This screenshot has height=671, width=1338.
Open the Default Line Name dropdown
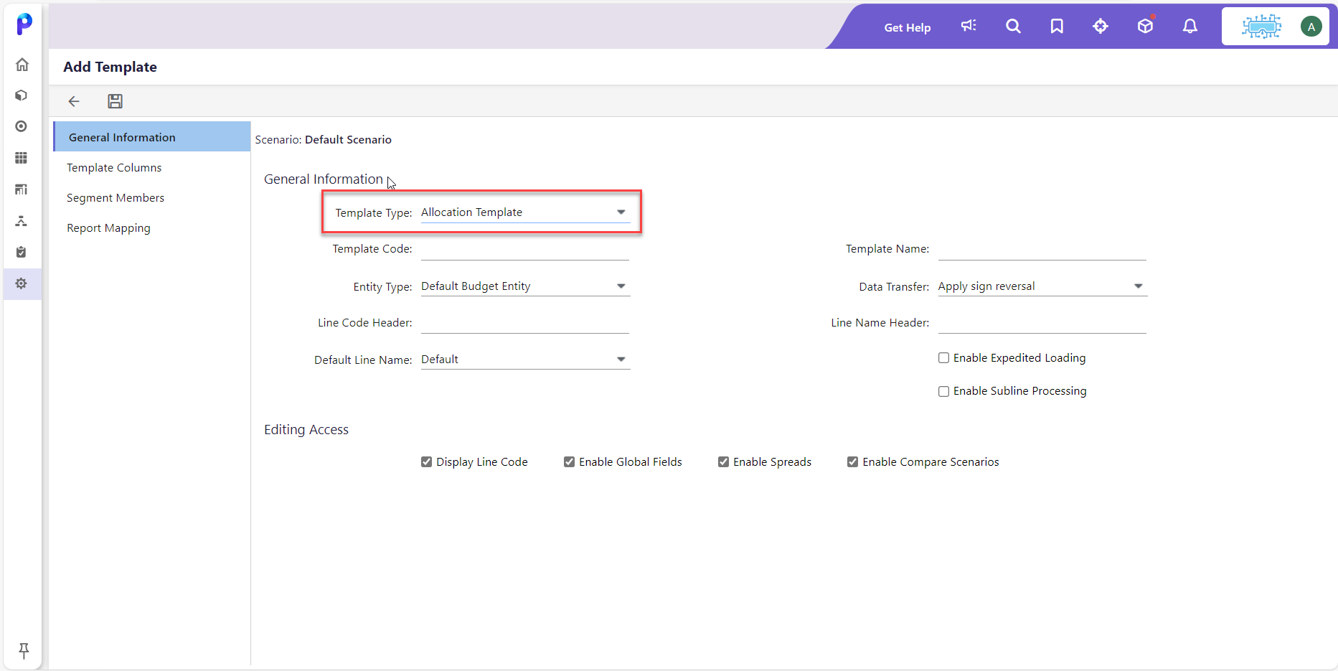click(525, 360)
